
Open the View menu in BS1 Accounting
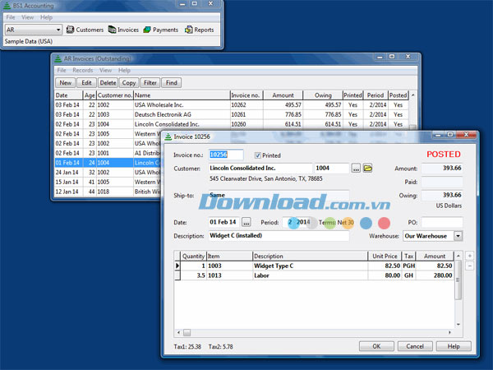coord(28,16)
